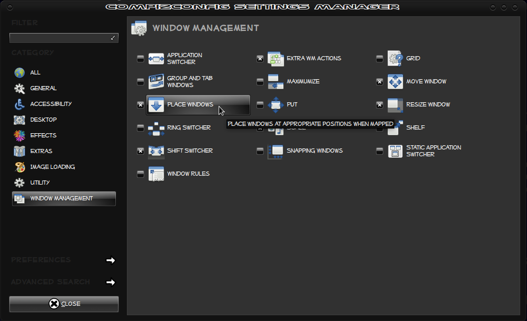Select the General category
Viewport: 527px width, 321px height.
pyautogui.click(x=64, y=89)
